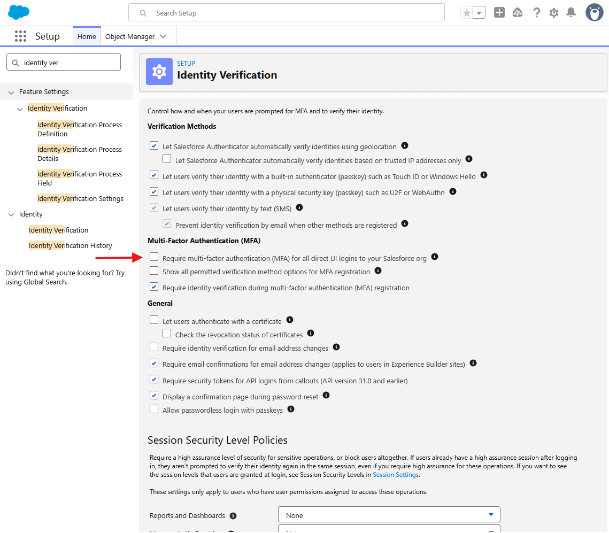Check Allow passwordless login with passkeys
Screen dimensions: 609x533
tap(154, 409)
